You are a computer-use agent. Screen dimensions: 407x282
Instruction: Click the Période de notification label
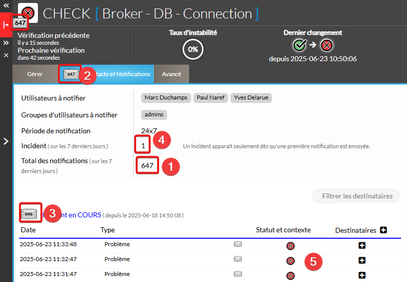[x=56, y=131]
